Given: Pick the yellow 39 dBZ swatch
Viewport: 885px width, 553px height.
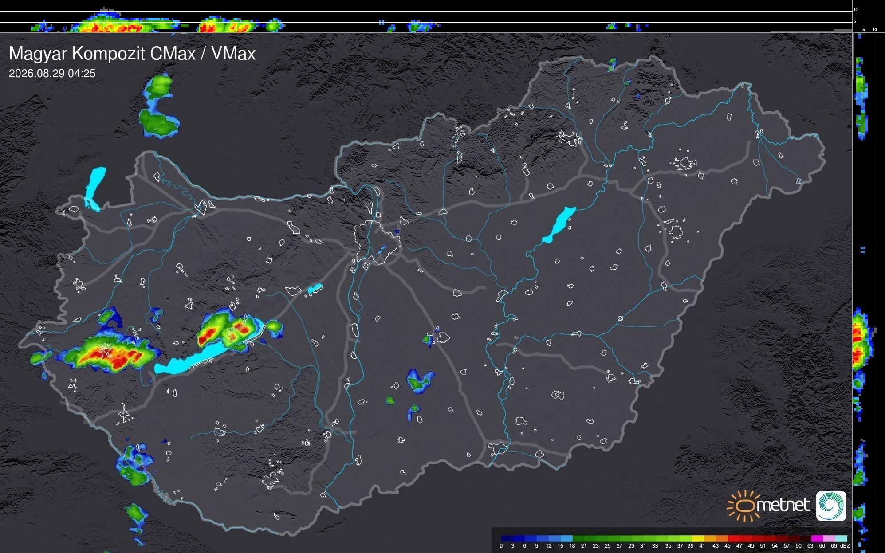Looking at the screenshot, I should (x=698, y=538).
